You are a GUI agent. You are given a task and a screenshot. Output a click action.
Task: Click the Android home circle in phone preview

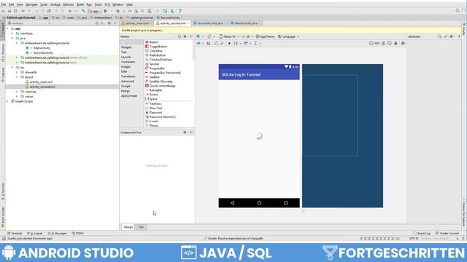point(259,203)
